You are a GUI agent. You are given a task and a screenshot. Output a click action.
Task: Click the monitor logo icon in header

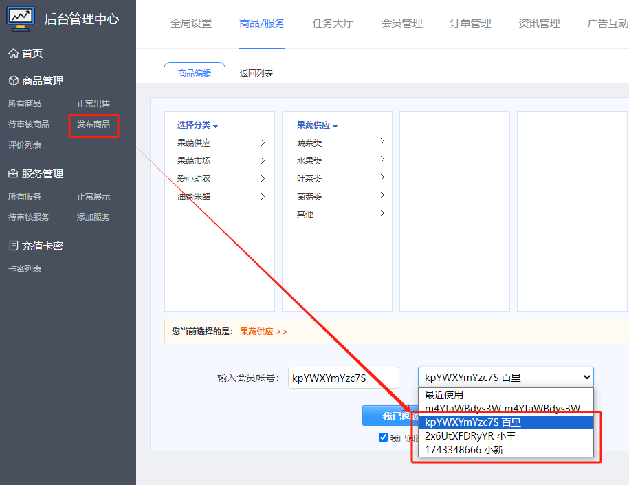click(21, 19)
